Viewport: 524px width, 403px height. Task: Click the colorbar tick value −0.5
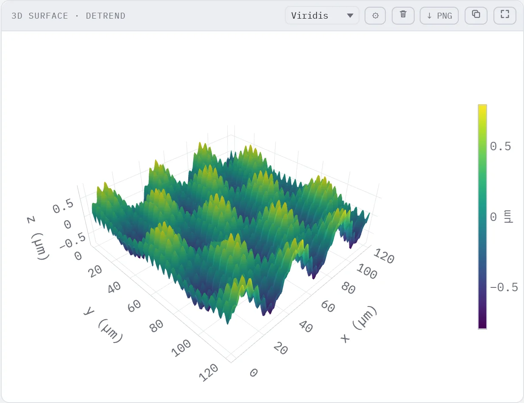click(504, 287)
